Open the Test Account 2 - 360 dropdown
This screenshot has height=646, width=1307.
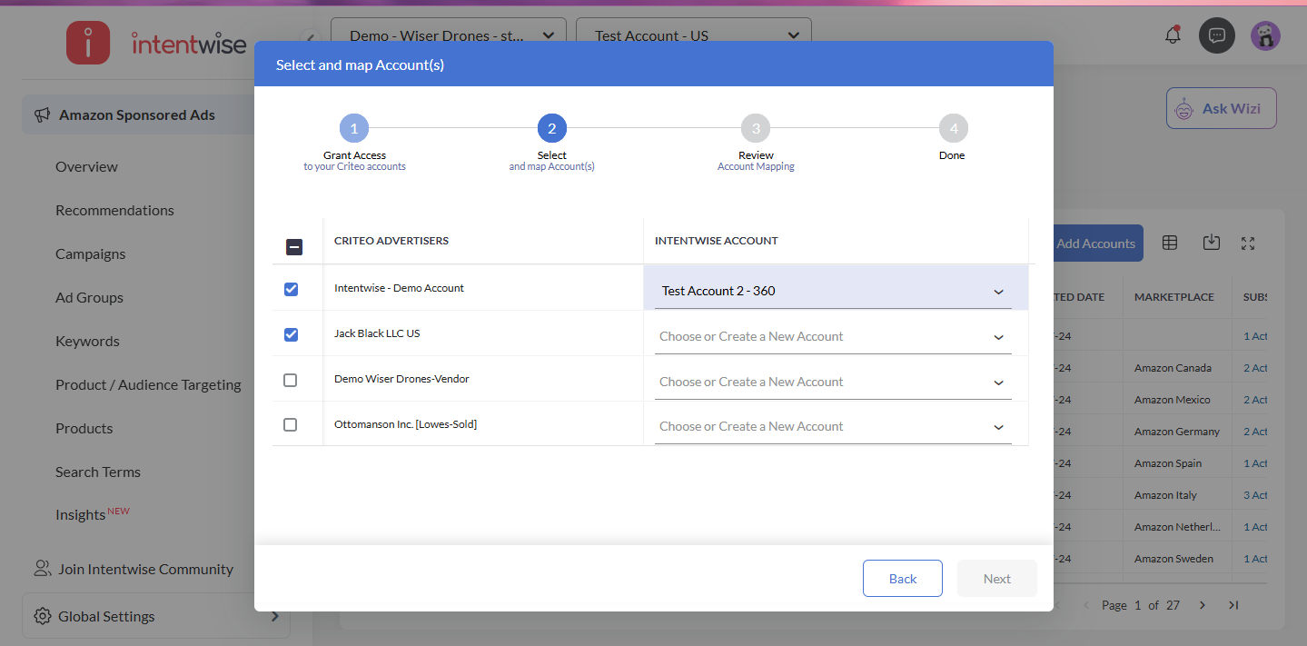832,291
